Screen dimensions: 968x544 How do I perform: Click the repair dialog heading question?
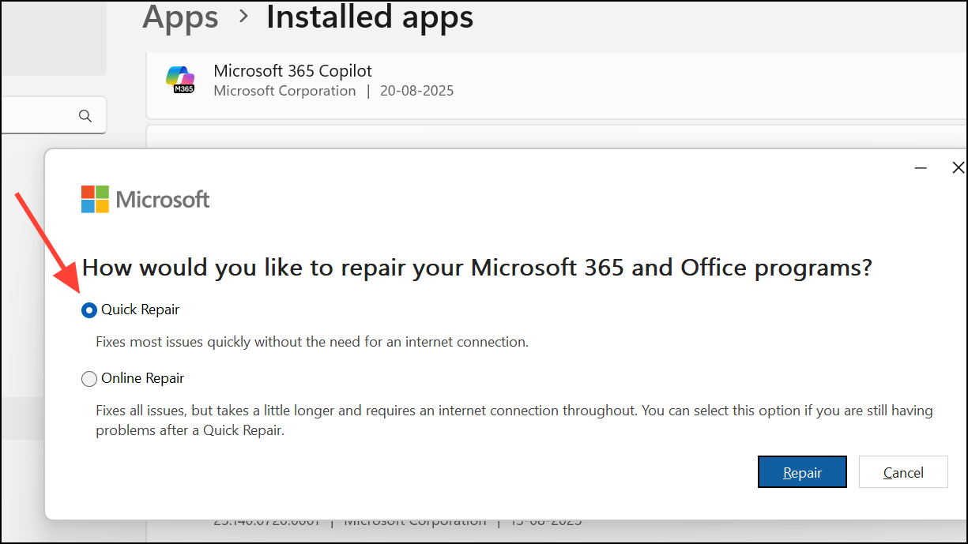[476, 268]
